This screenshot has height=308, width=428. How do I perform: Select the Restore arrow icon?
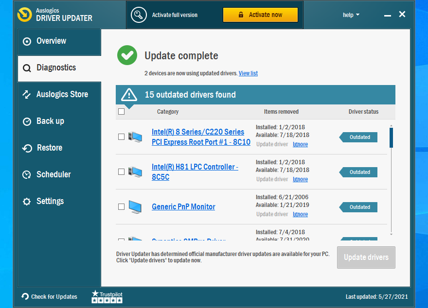[x=27, y=148]
